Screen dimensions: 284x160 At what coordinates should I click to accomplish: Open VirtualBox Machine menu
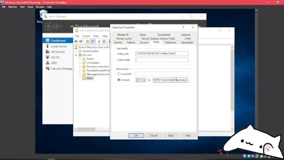(x=12, y=7)
